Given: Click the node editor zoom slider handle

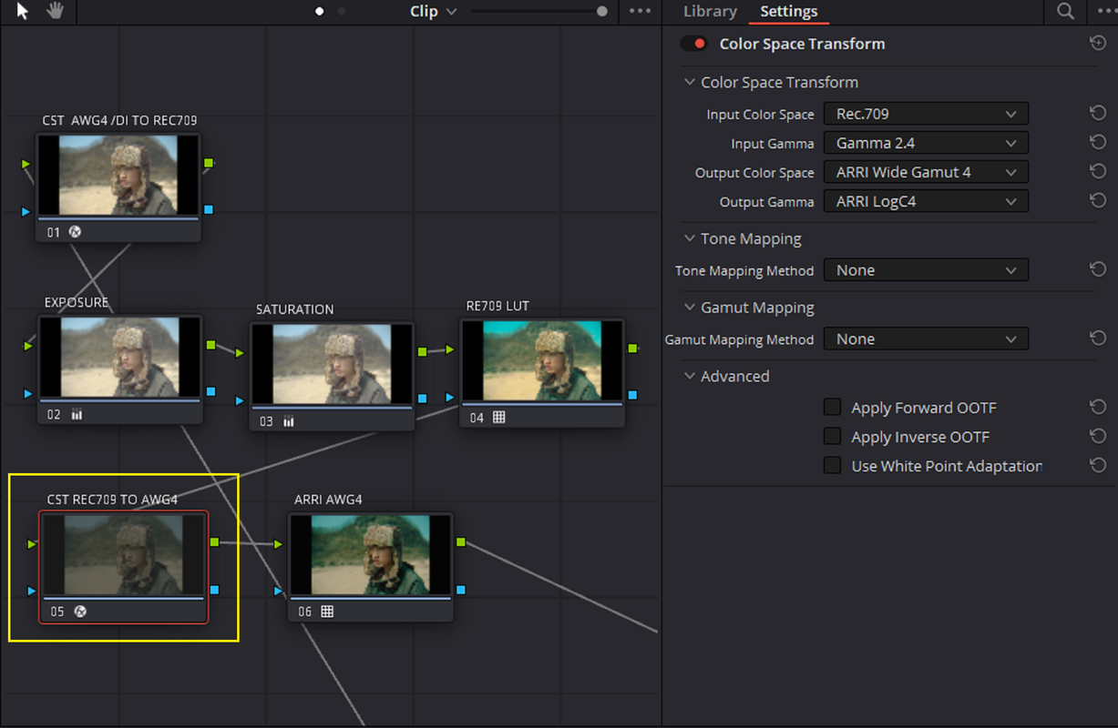Looking at the screenshot, I should pyautogui.click(x=602, y=11).
